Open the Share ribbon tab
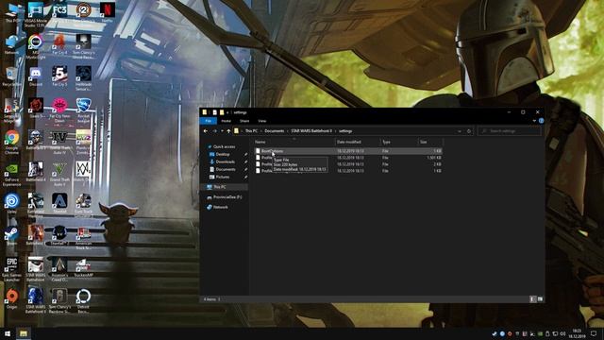604x340 pixels. [x=244, y=121]
